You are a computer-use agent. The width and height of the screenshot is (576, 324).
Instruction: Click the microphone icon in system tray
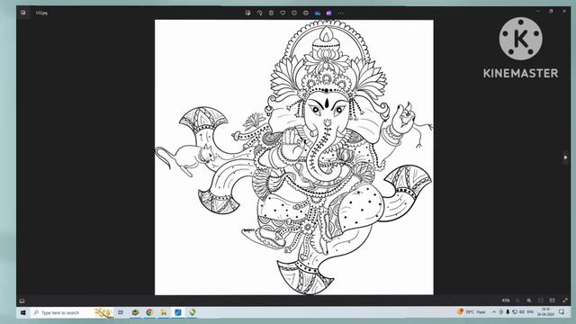[x=508, y=312]
